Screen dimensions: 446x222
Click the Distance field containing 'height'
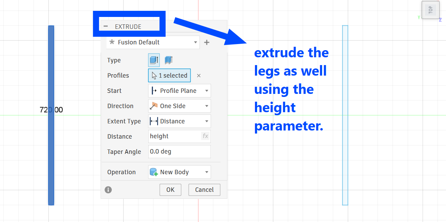[x=174, y=136]
